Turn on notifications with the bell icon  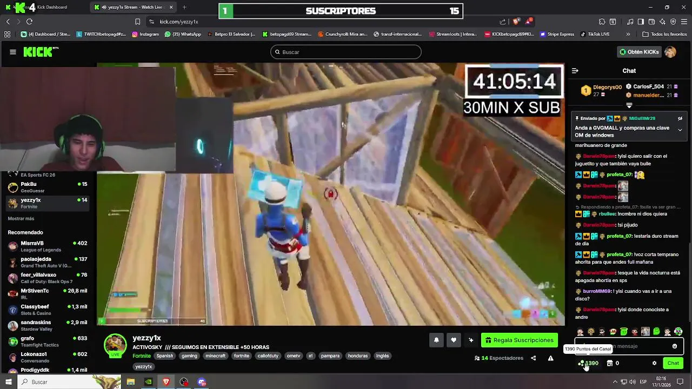click(436, 340)
